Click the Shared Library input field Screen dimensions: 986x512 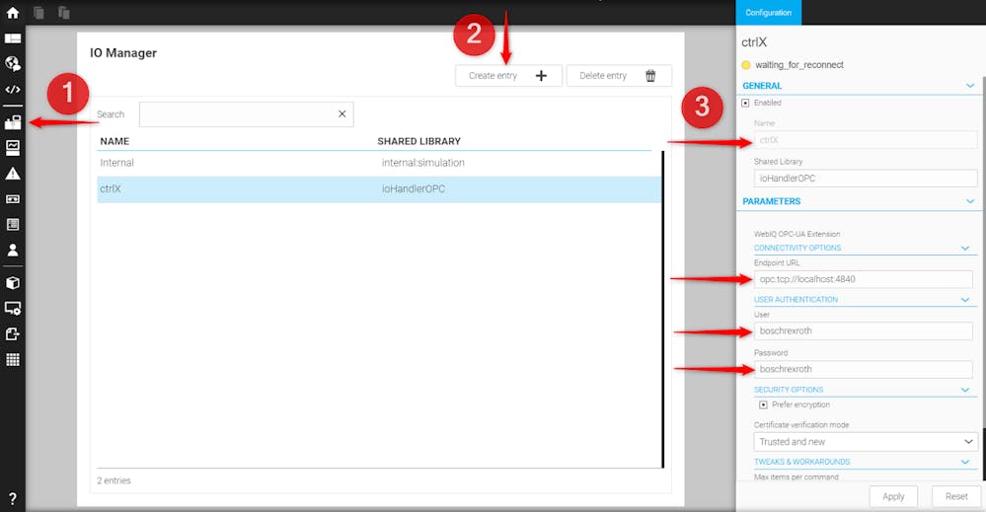pos(866,178)
